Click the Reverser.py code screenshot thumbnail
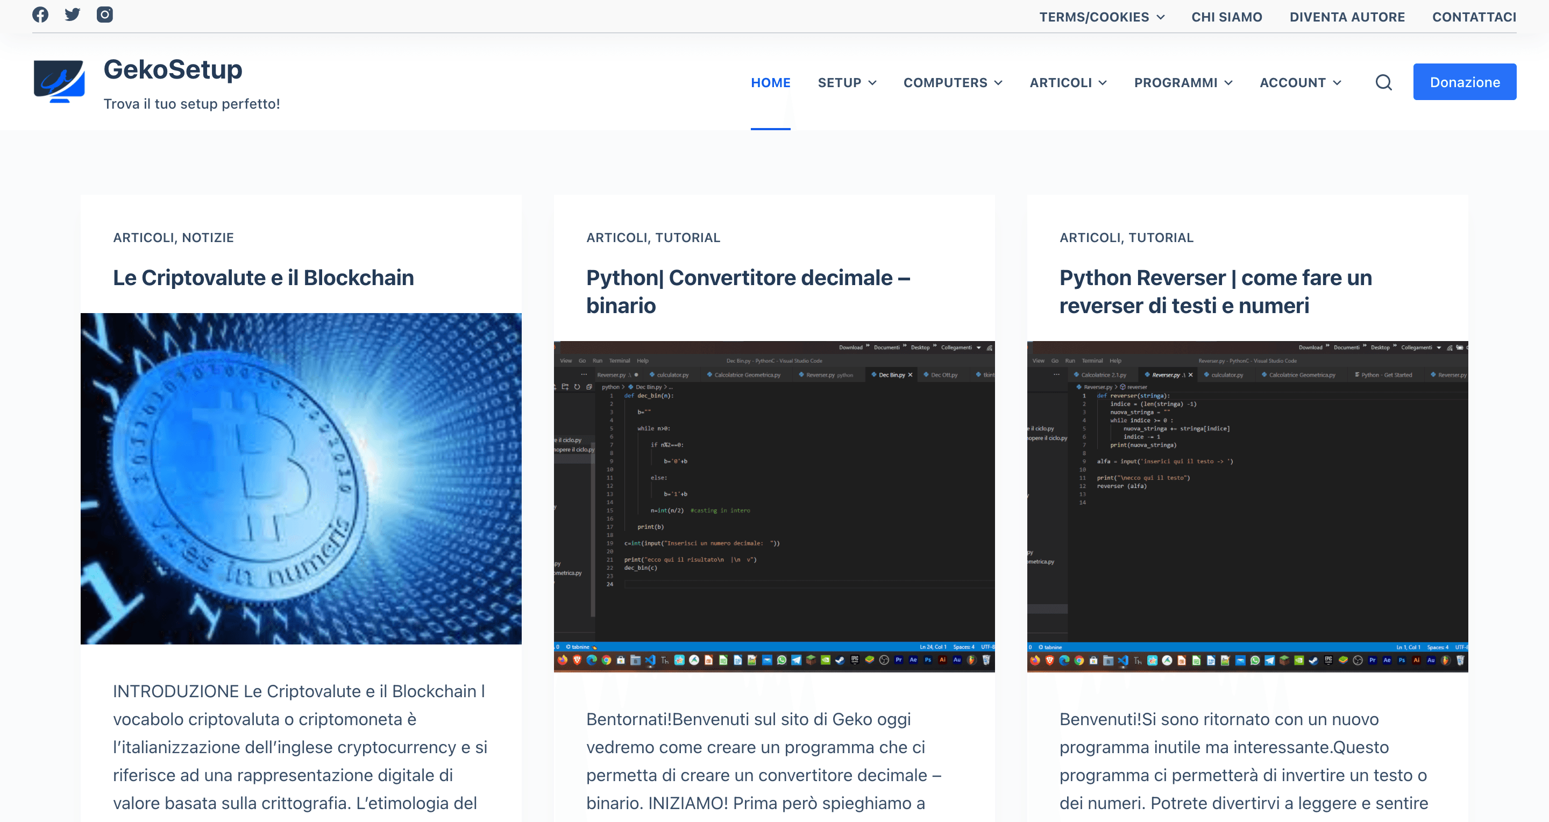The image size is (1549, 822). tap(1247, 506)
